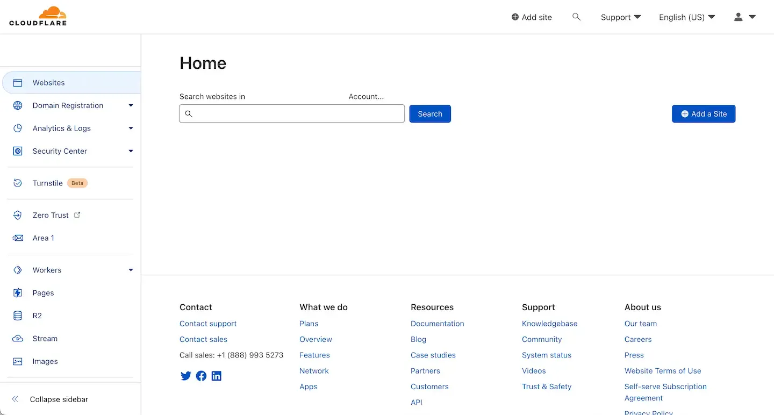
Task: Open Turnstile from the sidebar
Action: pyautogui.click(x=48, y=183)
